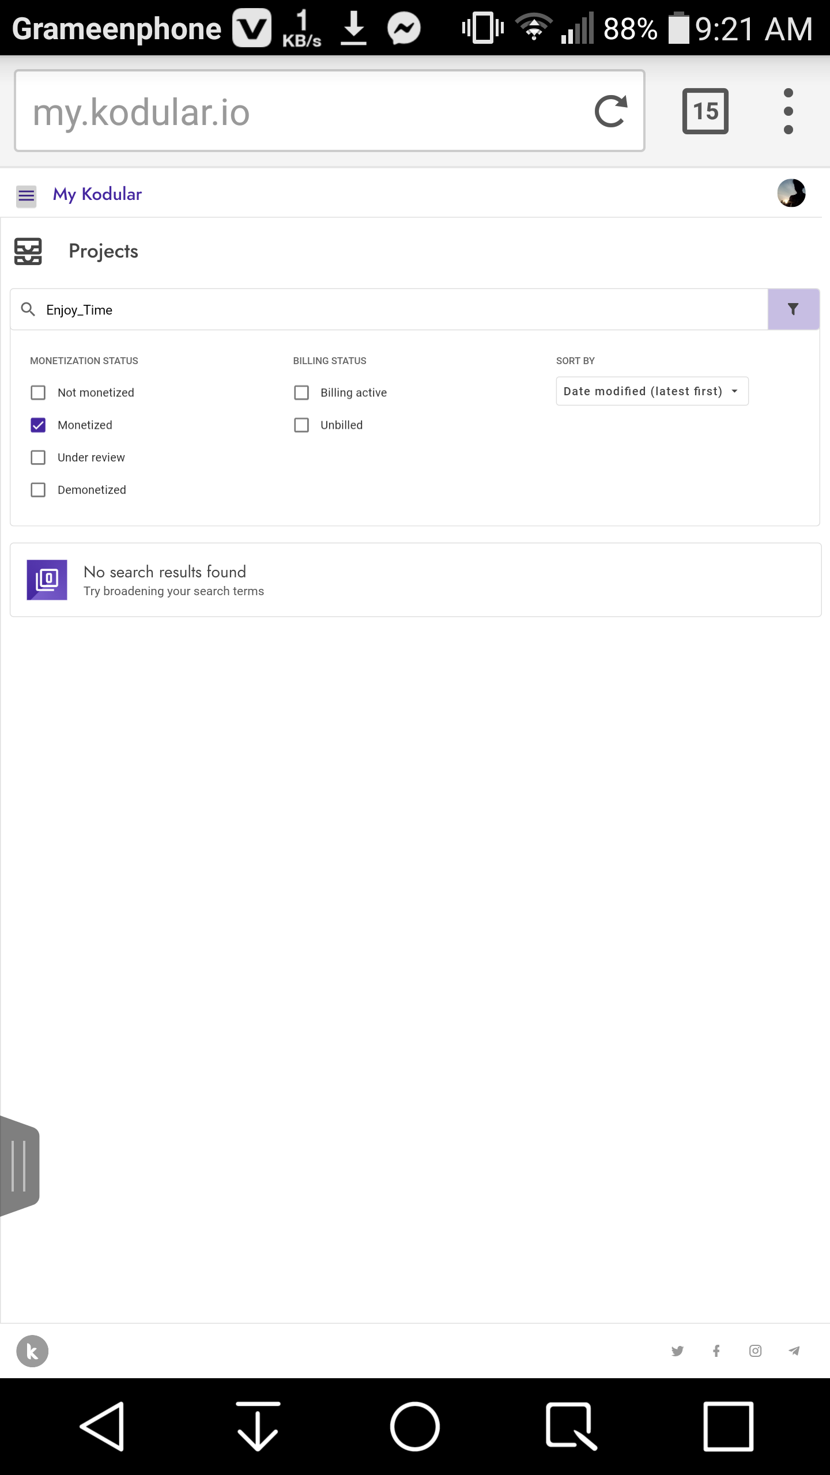Click the My Kodular title link
830x1475 pixels.
(x=97, y=194)
